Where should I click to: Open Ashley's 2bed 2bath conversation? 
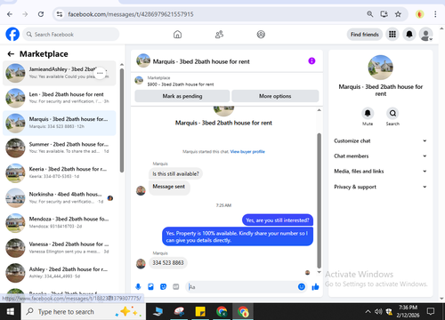pos(60,273)
